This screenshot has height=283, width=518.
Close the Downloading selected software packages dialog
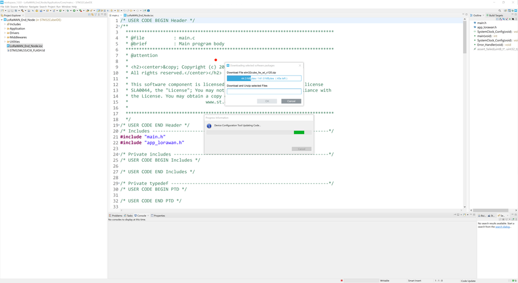pyautogui.click(x=300, y=65)
